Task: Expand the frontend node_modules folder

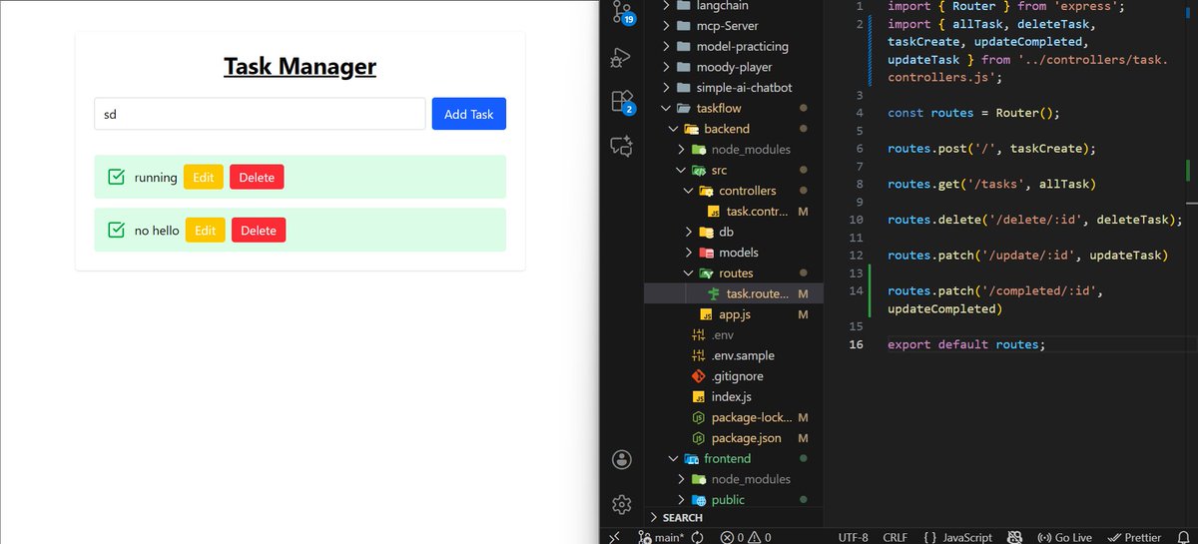Action: pos(681,479)
